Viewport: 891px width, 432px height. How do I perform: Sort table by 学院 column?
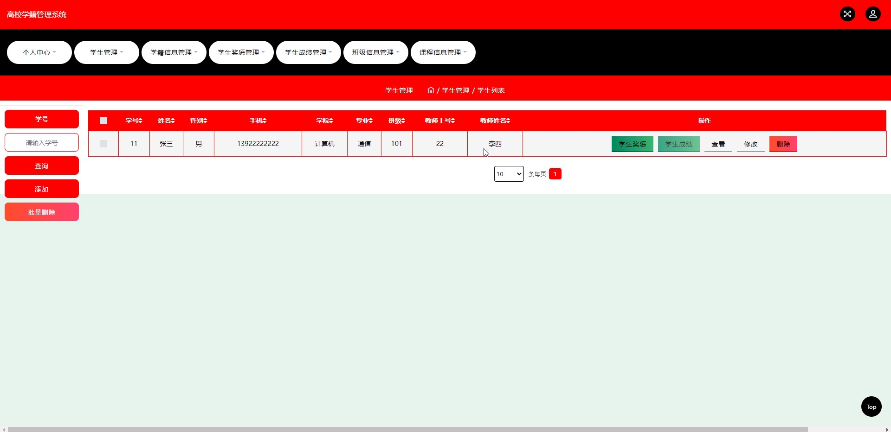[324, 121]
